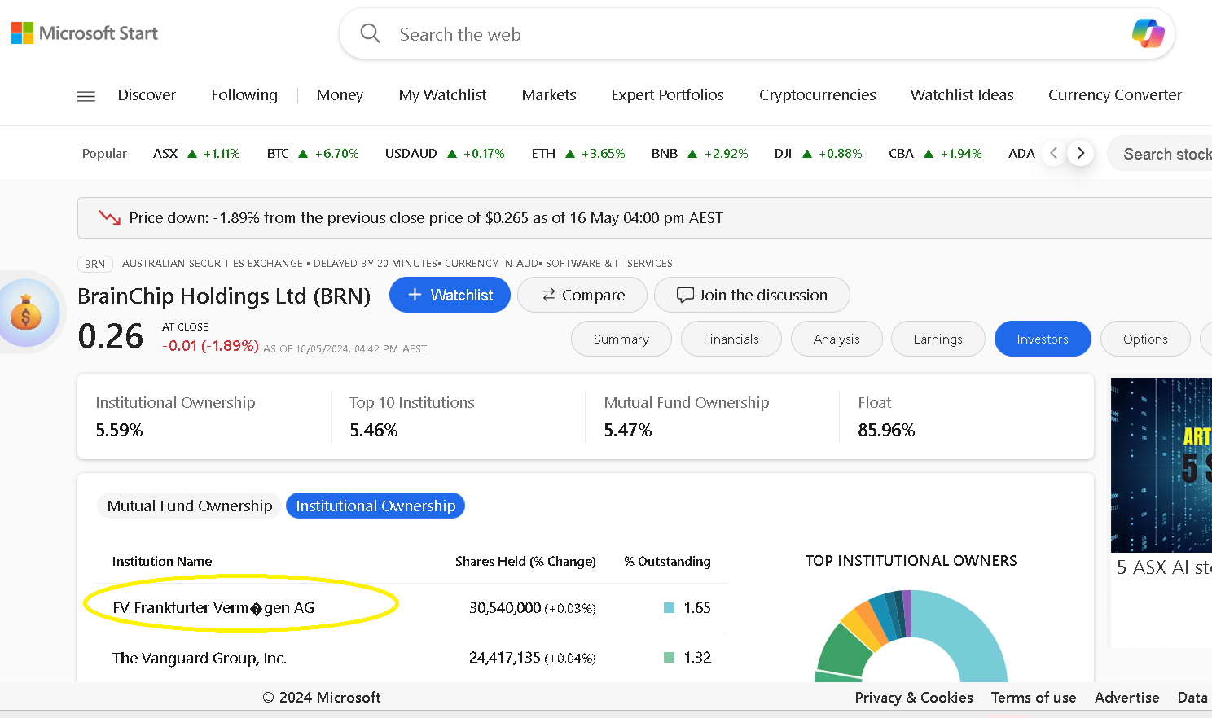Open Privacy & Cookies link

click(x=914, y=698)
